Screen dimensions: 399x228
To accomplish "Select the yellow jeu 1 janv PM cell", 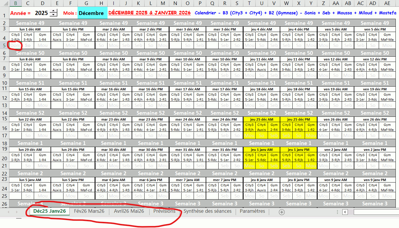I will (299, 150).
